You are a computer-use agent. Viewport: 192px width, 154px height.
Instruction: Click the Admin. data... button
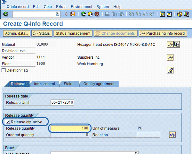coord(17,33)
